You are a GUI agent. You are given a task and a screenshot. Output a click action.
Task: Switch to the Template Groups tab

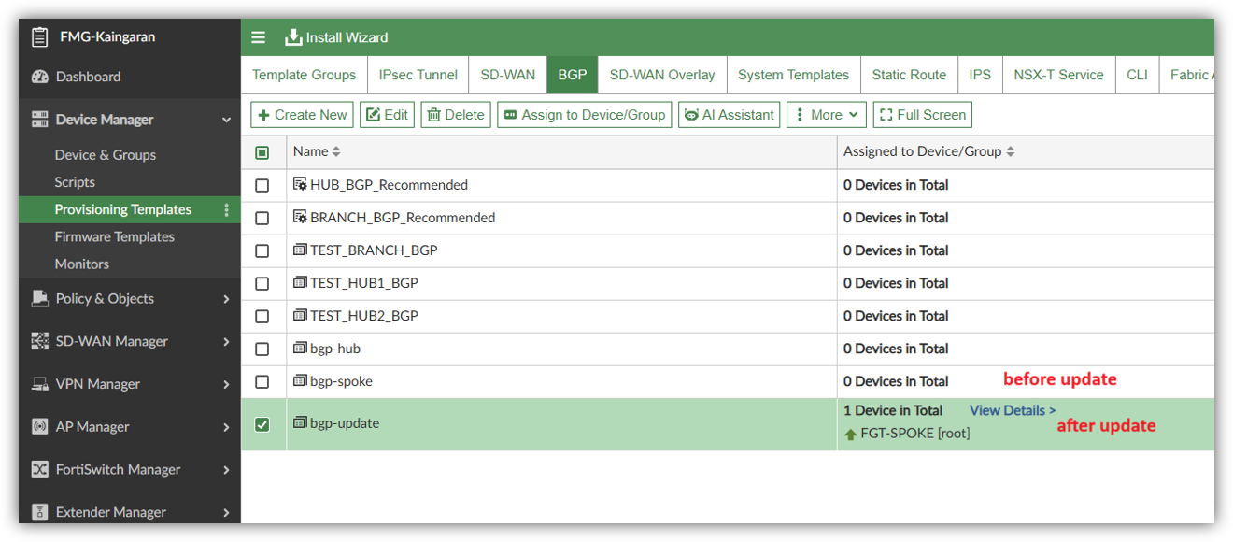[x=304, y=75]
